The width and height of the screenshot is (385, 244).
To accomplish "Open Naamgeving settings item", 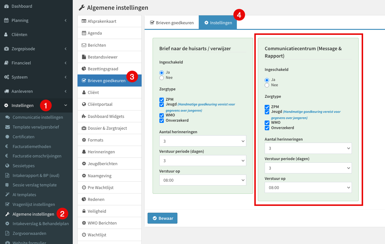I will click(x=109, y=176).
